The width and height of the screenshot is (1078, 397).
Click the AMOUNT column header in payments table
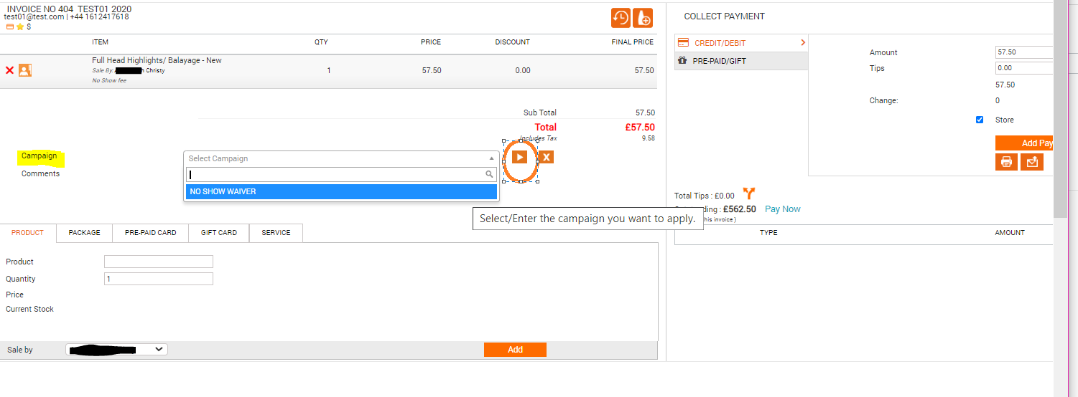[1009, 233]
